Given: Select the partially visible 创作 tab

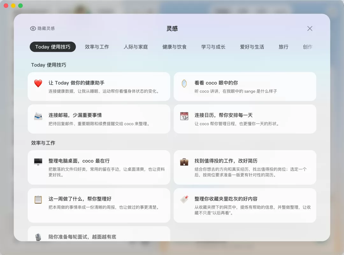Looking at the screenshot, I should click(x=308, y=47).
